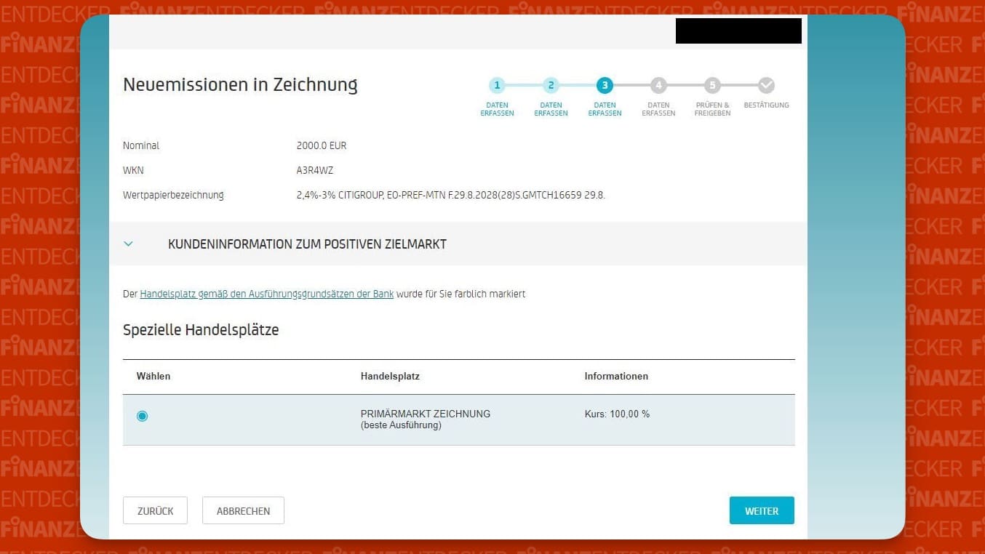Click the Prüfen & Freigeben step label
This screenshot has width=985, height=554.
pyautogui.click(x=712, y=109)
